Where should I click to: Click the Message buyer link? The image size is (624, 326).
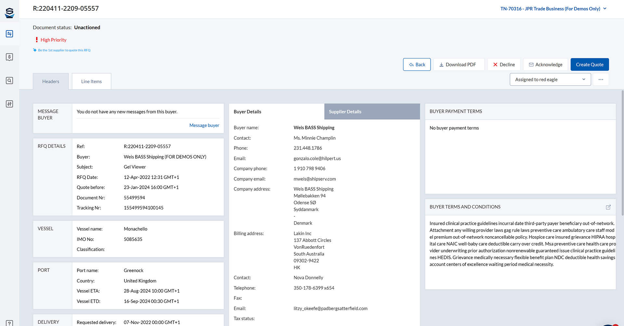pyautogui.click(x=204, y=125)
